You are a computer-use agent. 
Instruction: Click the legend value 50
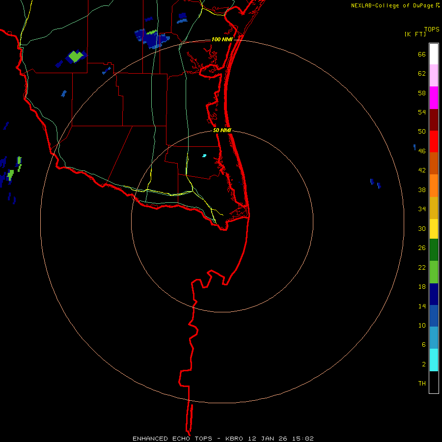[422, 132]
